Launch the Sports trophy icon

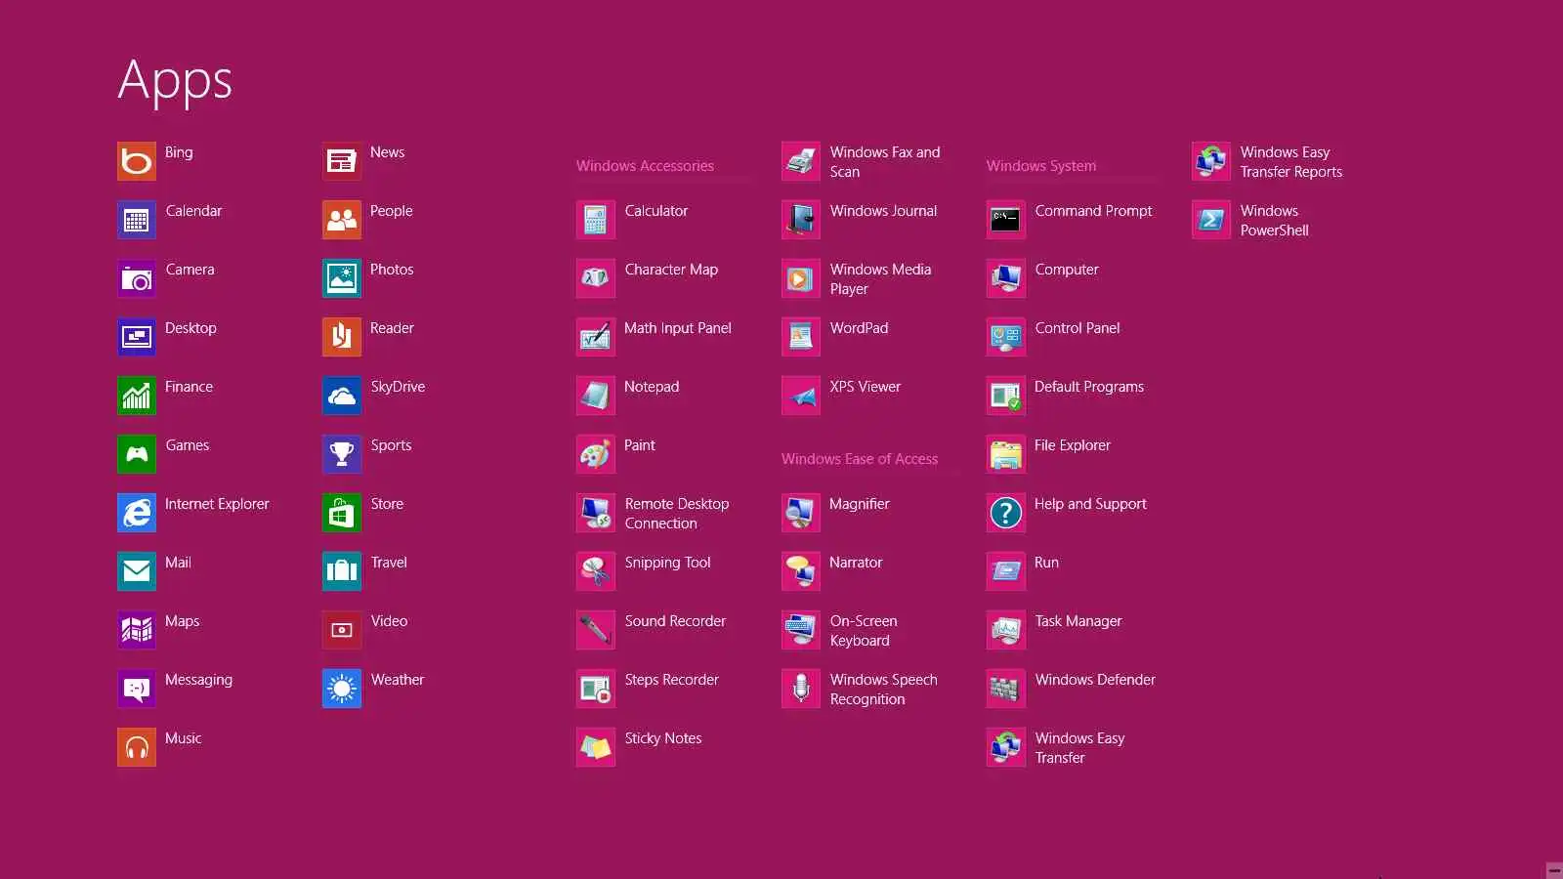coord(342,454)
